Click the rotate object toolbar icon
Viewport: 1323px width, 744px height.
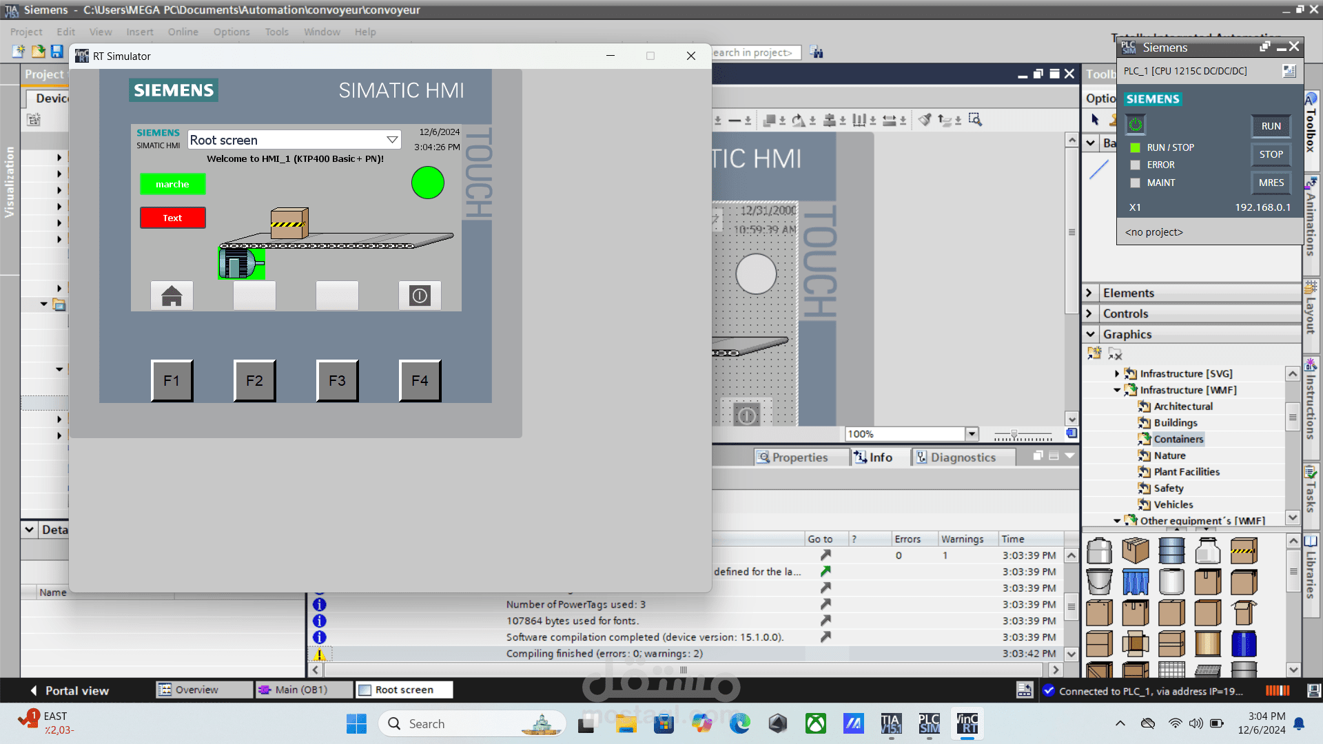tap(799, 121)
